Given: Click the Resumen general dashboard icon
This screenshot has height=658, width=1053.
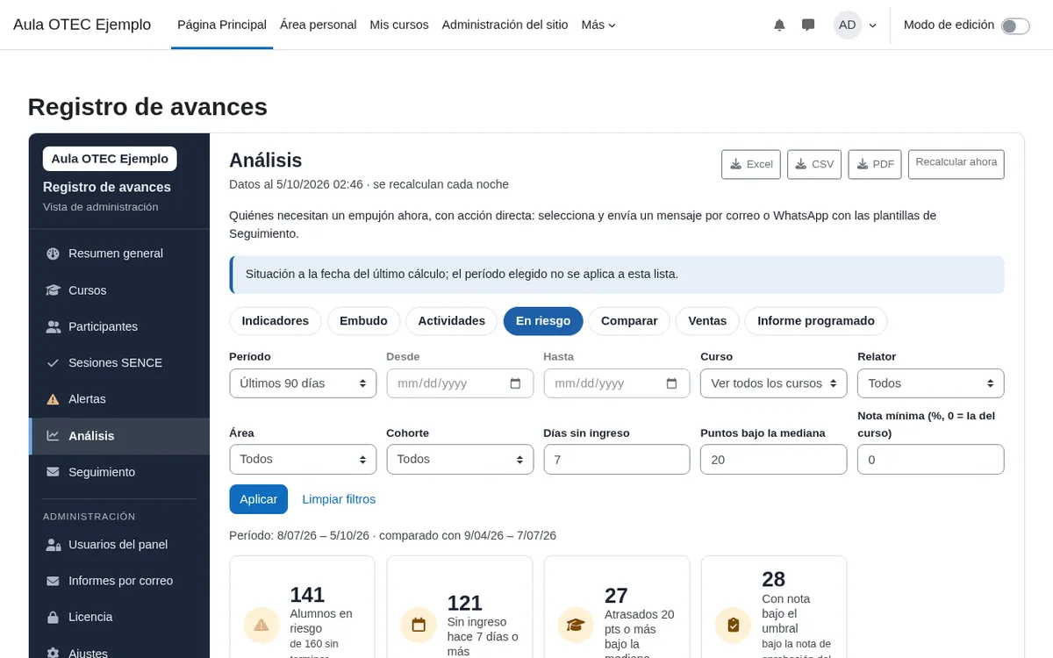Looking at the screenshot, I should 53,254.
